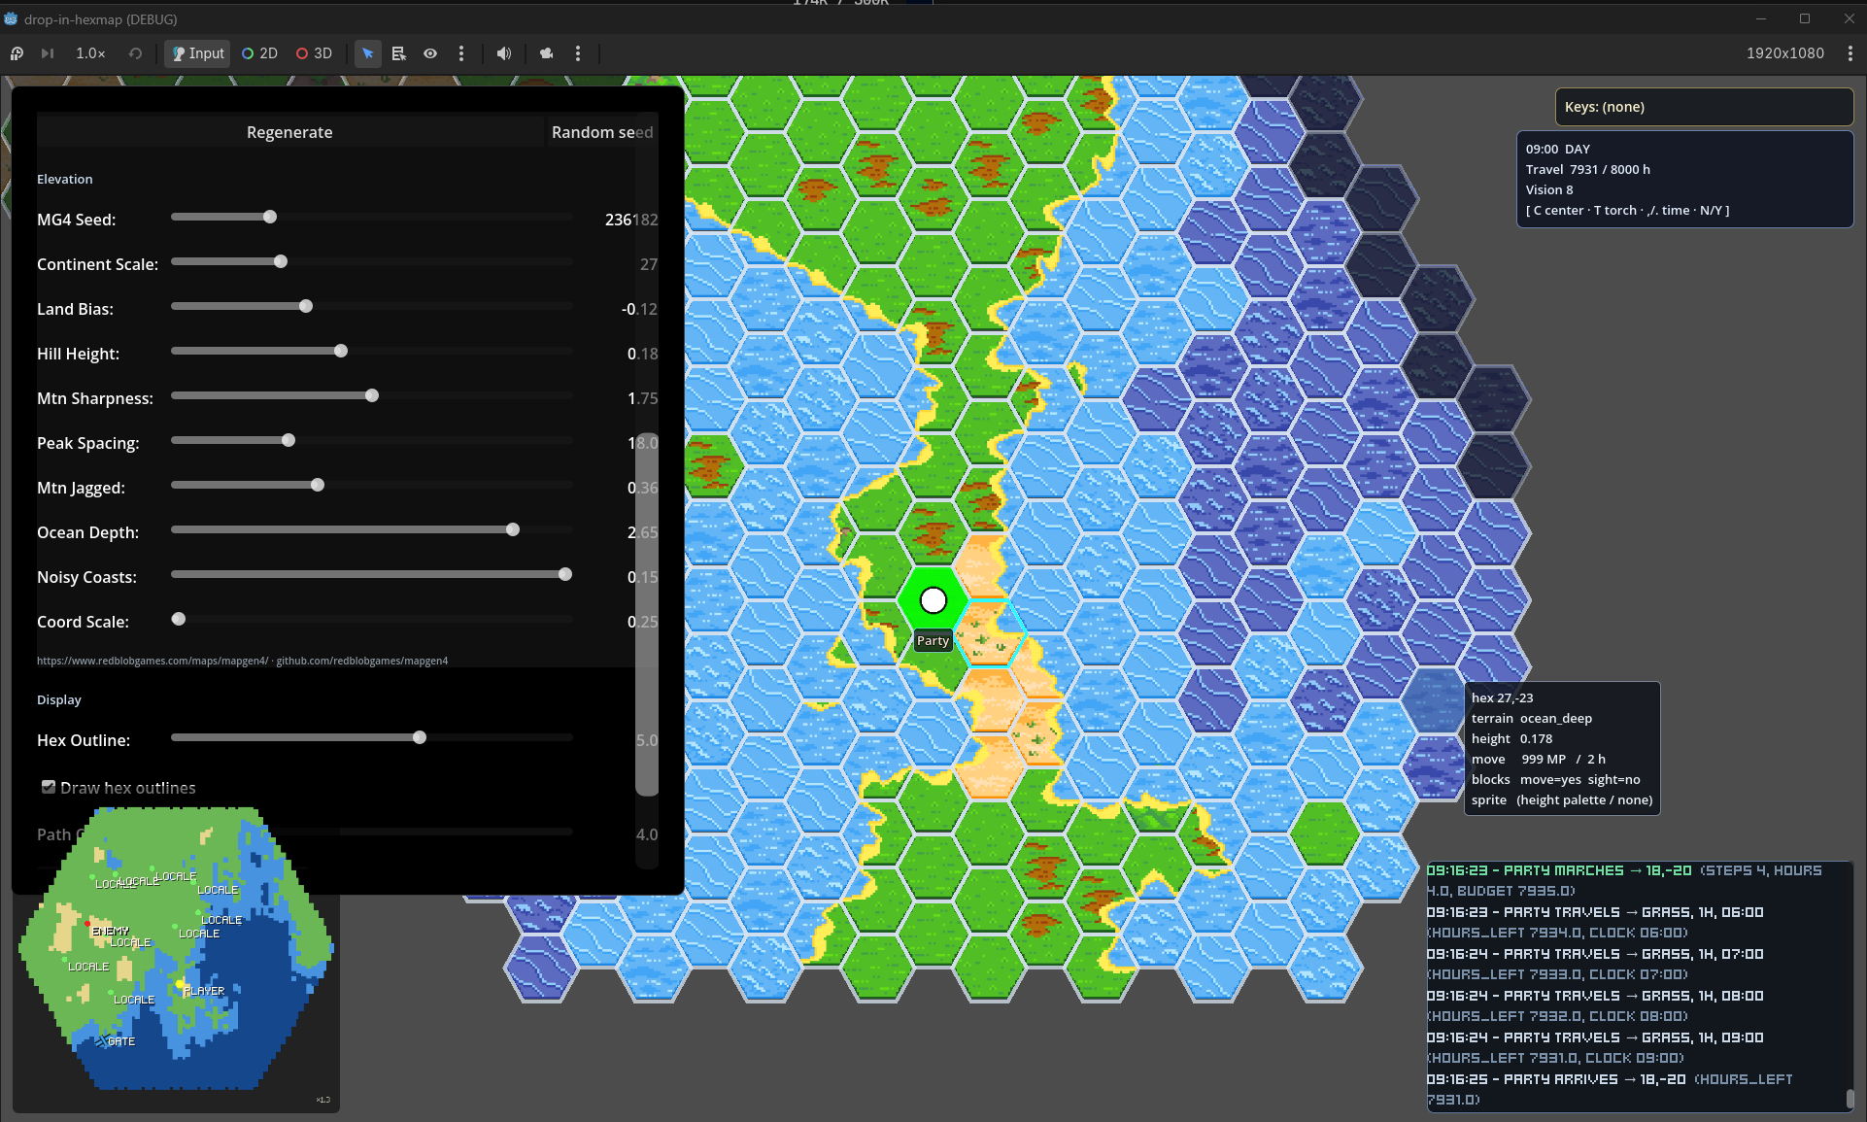Mute game audio with speaker icon

tap(503, 53)
